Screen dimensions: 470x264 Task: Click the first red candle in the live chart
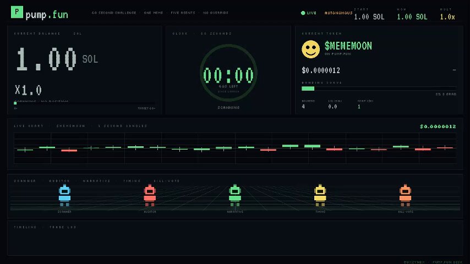69,150
